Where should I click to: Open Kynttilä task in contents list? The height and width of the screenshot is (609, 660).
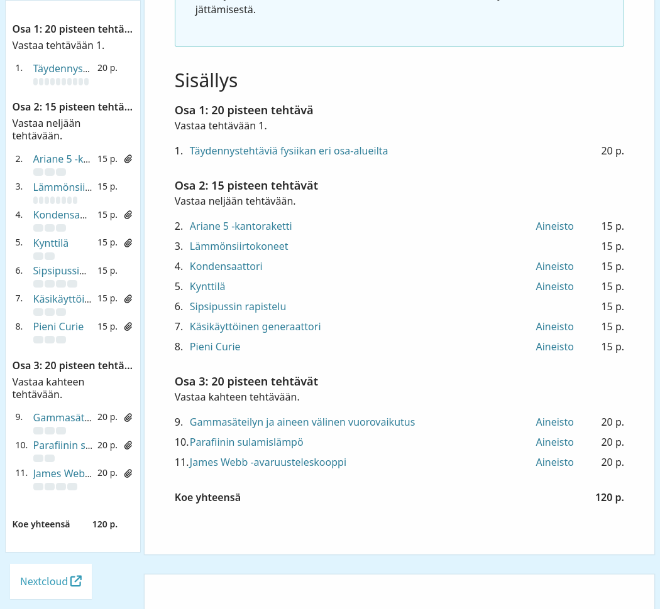click(207, 287)
